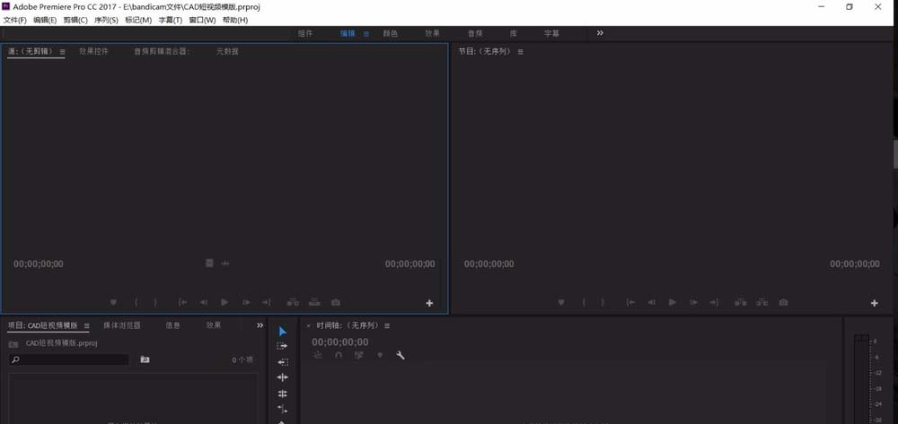Screen dimensions: 898x424
Task: Toggle linked selection in timeline
Action: (359, 356)
